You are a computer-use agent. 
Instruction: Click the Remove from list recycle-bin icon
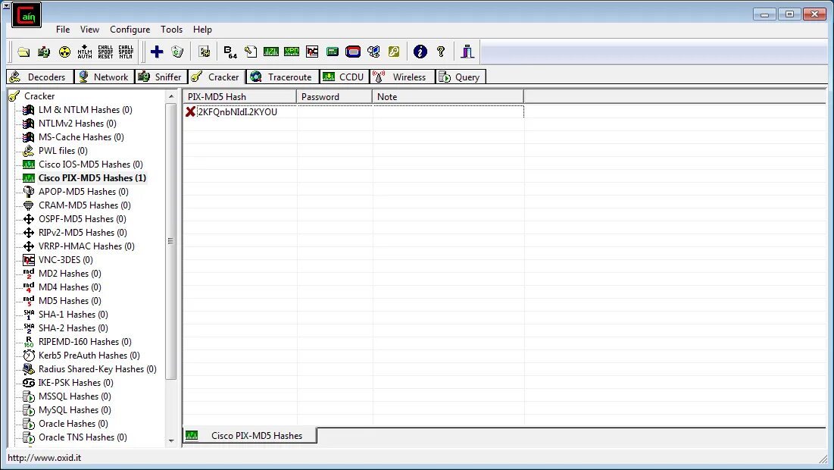[177, 52]
